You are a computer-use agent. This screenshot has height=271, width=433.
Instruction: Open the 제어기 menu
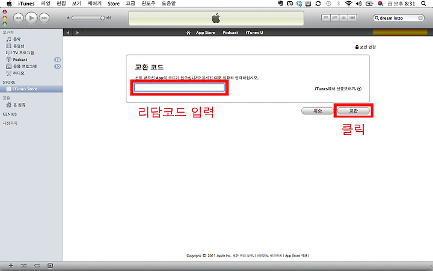tap(94, 4)
